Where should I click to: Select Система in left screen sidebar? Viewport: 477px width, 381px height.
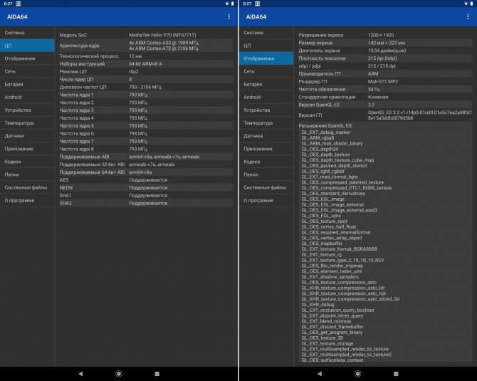(x=27, y=33)
